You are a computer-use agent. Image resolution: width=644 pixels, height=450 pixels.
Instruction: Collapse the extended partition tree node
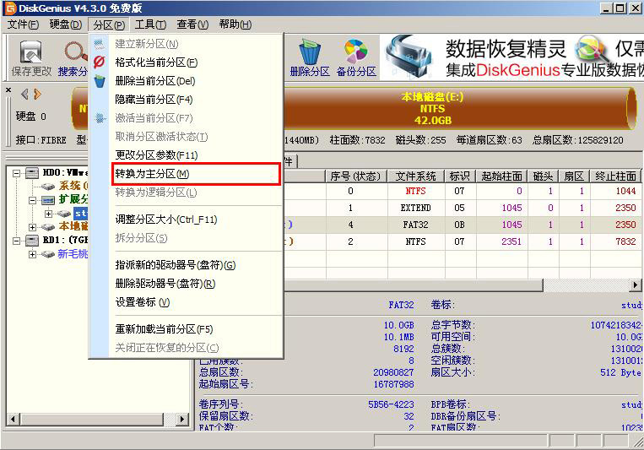(32, 200)
